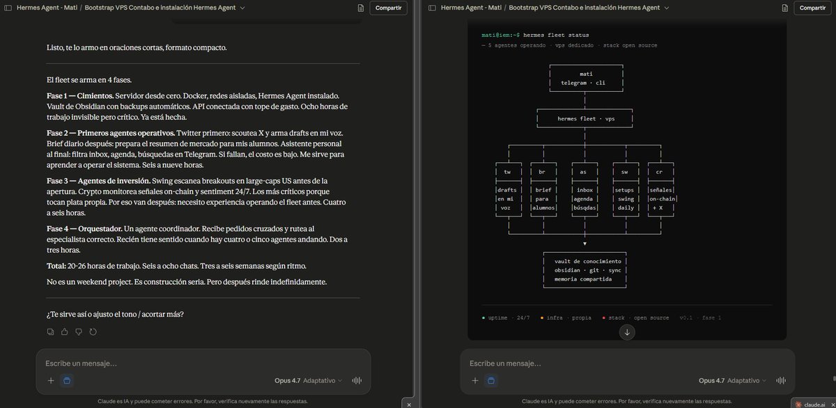The height and width of the screenshot is (408, 836).
Task: Click blue tools icon in right composer
Action: click(491, 380)
